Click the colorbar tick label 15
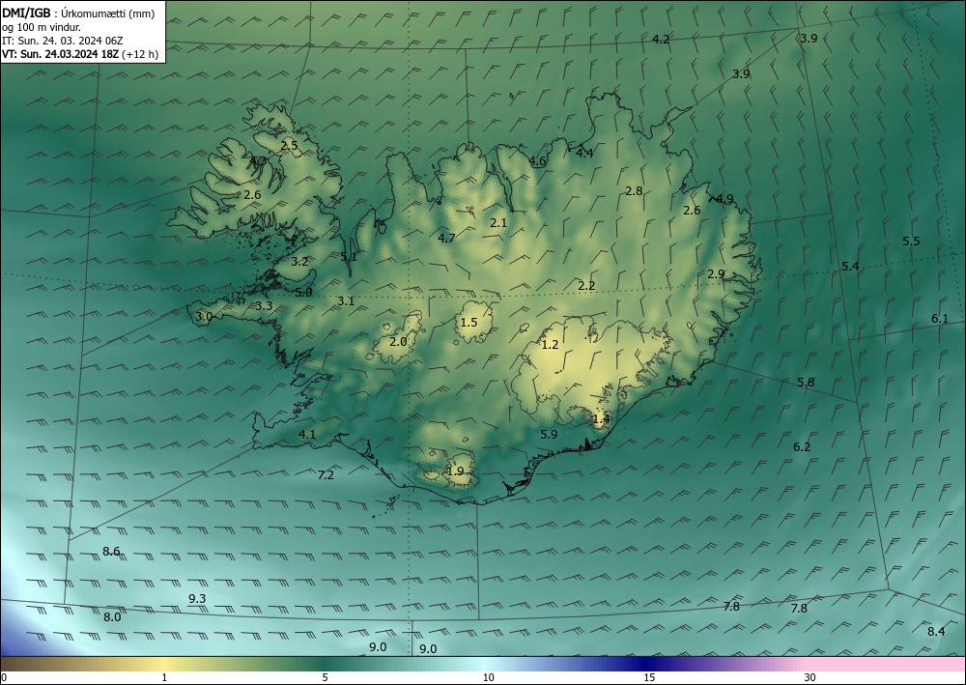The image size is (966, 685). (649, 678)
